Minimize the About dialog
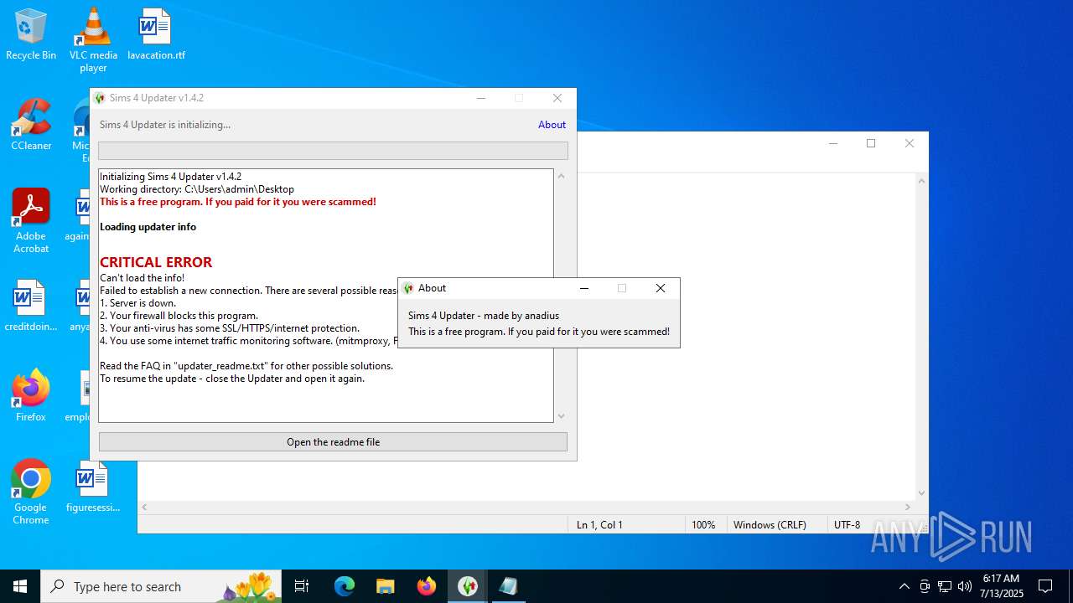This screenshot has height=603, width=1073. [584, 288]
